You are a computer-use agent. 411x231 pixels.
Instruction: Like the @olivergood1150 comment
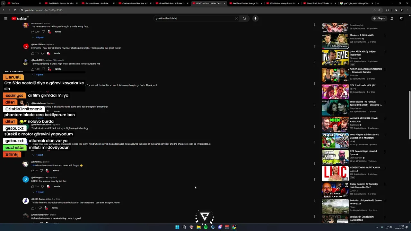[x=33, y=186]
